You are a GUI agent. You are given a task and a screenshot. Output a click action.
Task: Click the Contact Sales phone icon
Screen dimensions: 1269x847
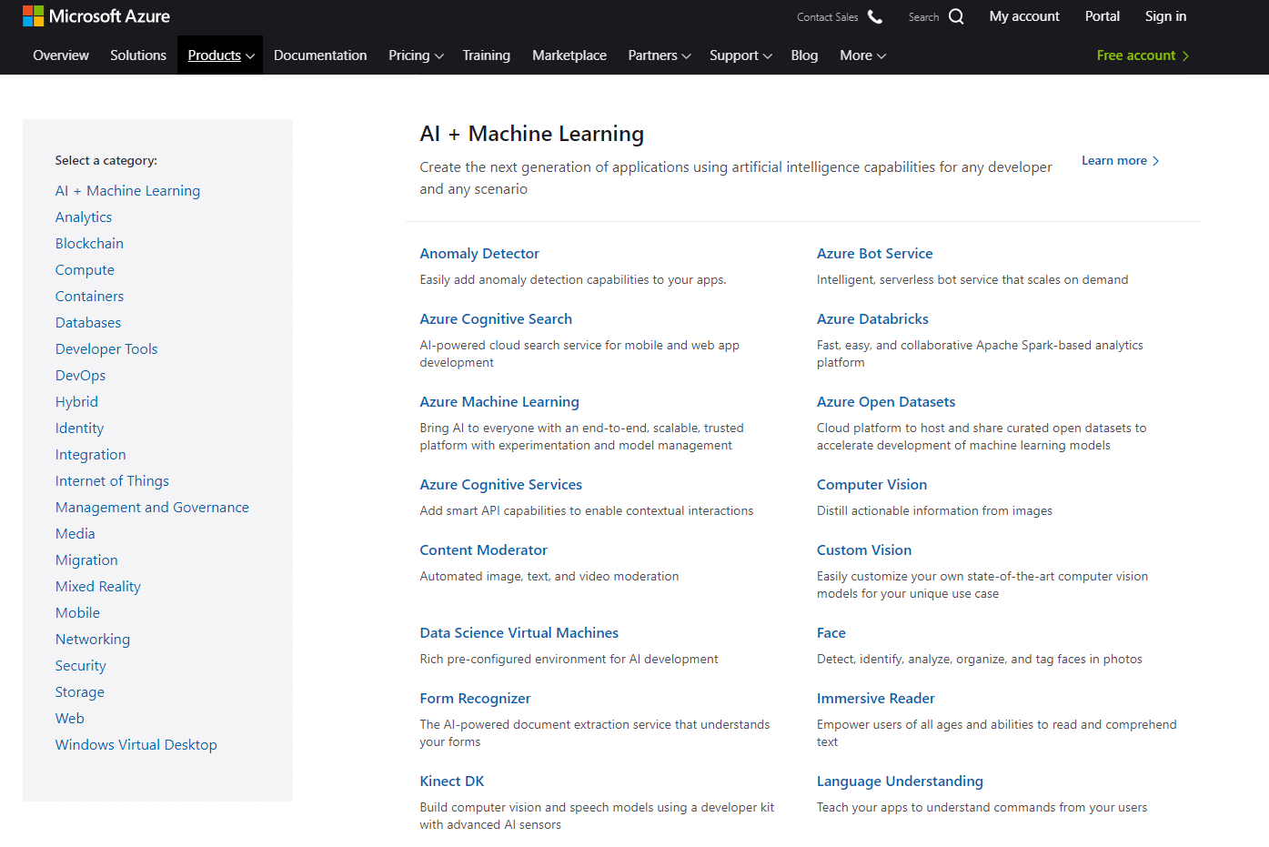[x=874, y=15]
